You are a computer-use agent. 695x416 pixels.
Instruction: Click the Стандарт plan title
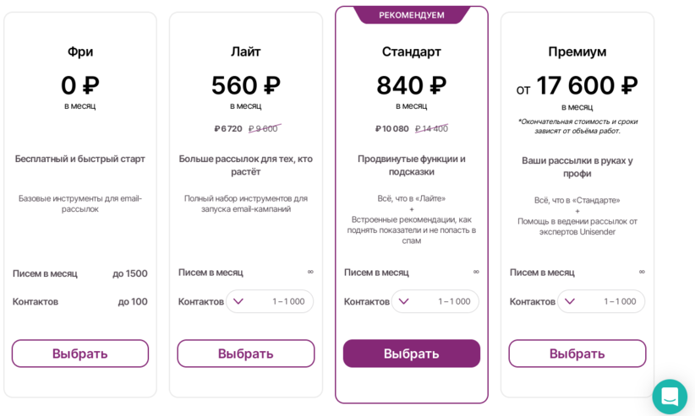click(411, 51)
